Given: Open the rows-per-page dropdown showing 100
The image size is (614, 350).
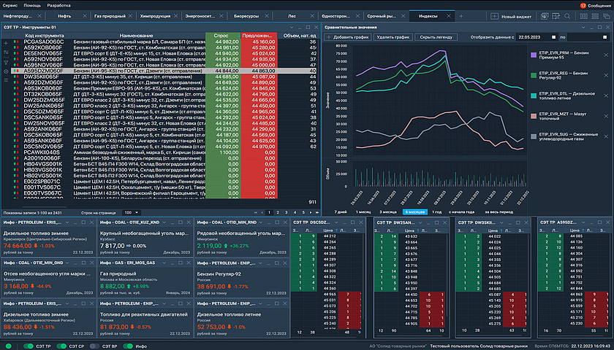Looking at the screenshot, I should tap(131, 212).
